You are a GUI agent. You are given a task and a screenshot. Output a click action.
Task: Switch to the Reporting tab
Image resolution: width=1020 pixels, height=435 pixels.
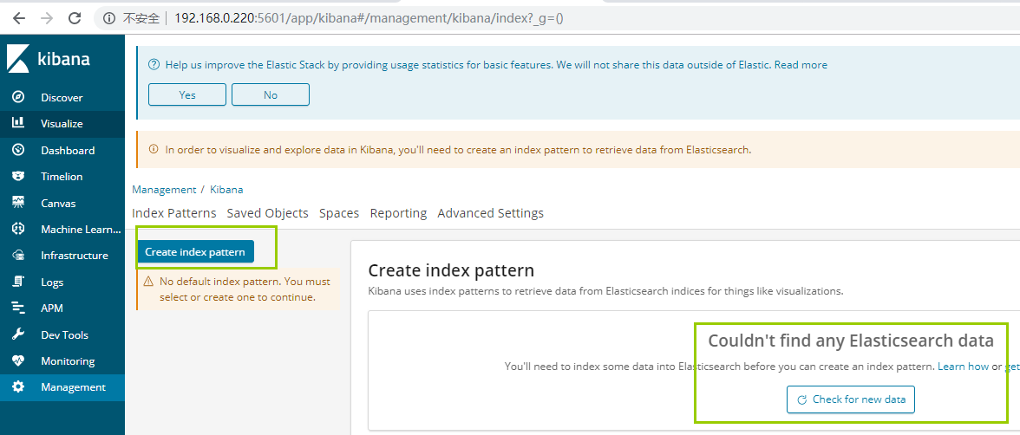398,212
